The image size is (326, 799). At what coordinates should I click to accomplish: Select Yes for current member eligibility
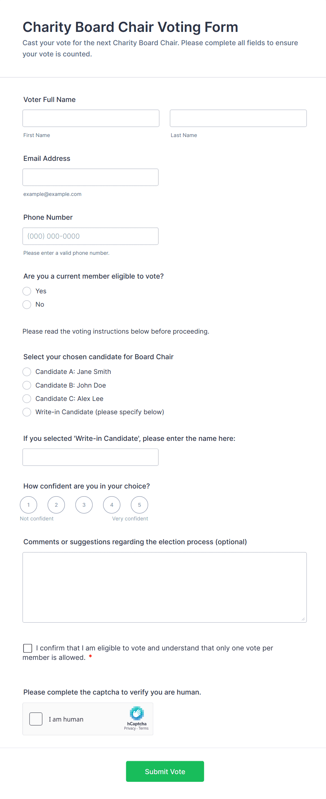[27, 291]
